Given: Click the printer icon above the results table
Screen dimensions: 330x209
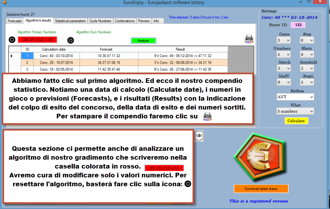Looking at the screenshot, I should point(249,39).
